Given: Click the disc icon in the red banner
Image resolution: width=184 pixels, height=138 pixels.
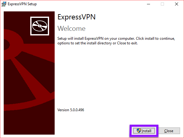Looking at the screenshot, I should click(x=40, y=26).
